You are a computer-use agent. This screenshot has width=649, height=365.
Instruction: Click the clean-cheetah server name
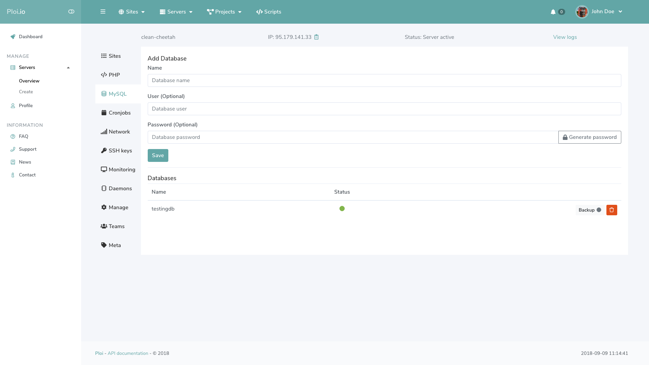pos(158,37)
